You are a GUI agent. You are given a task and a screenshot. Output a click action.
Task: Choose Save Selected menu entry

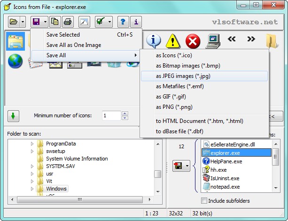click(86, 35)
